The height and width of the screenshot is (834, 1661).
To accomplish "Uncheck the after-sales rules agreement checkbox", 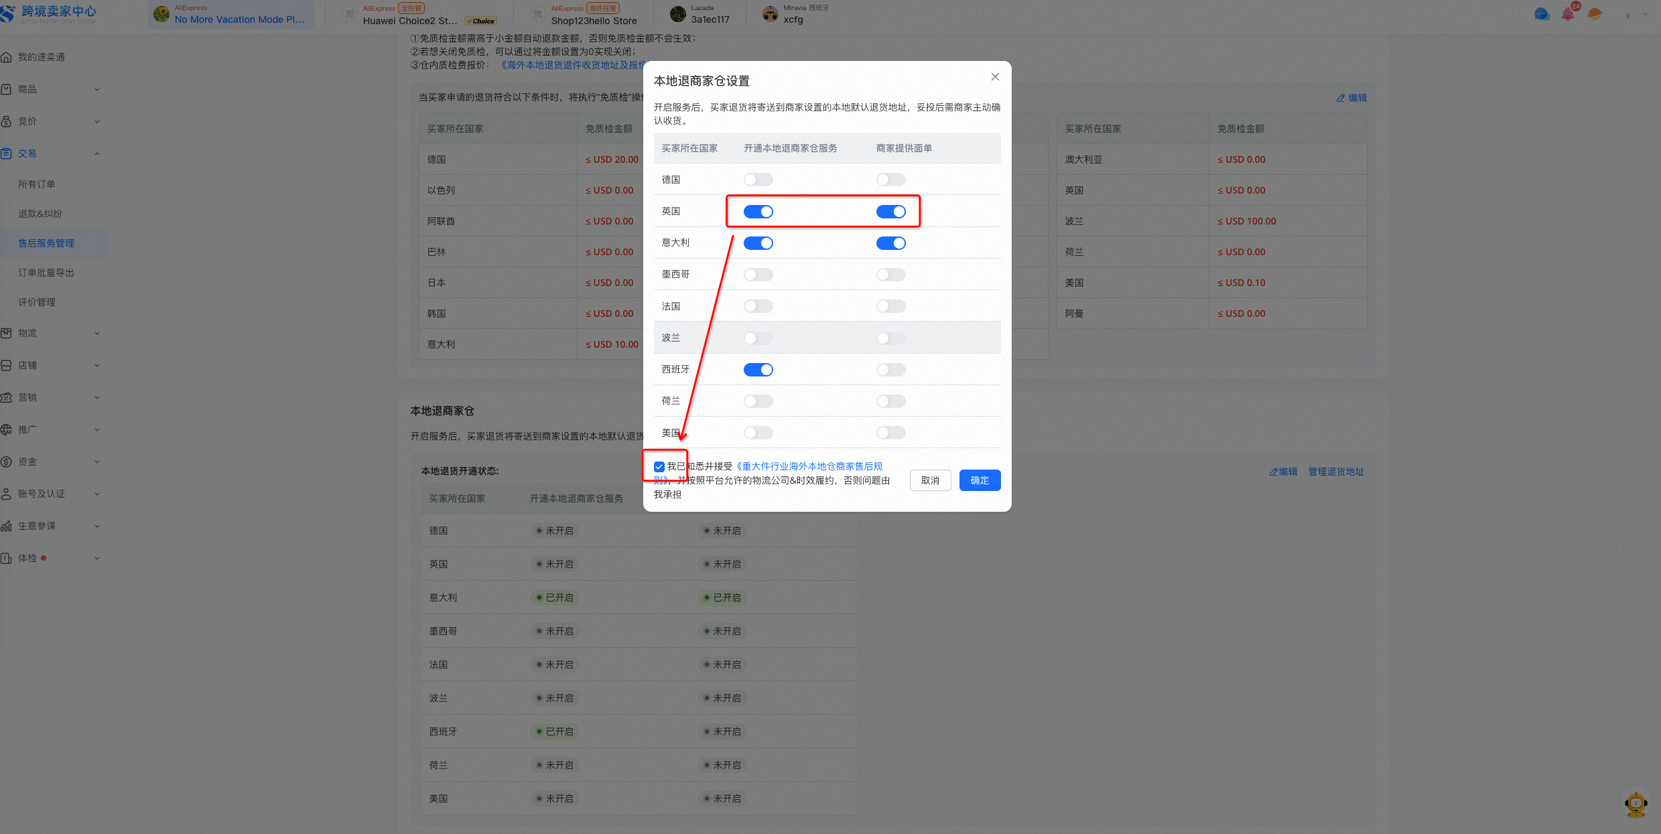I will 659,467.
